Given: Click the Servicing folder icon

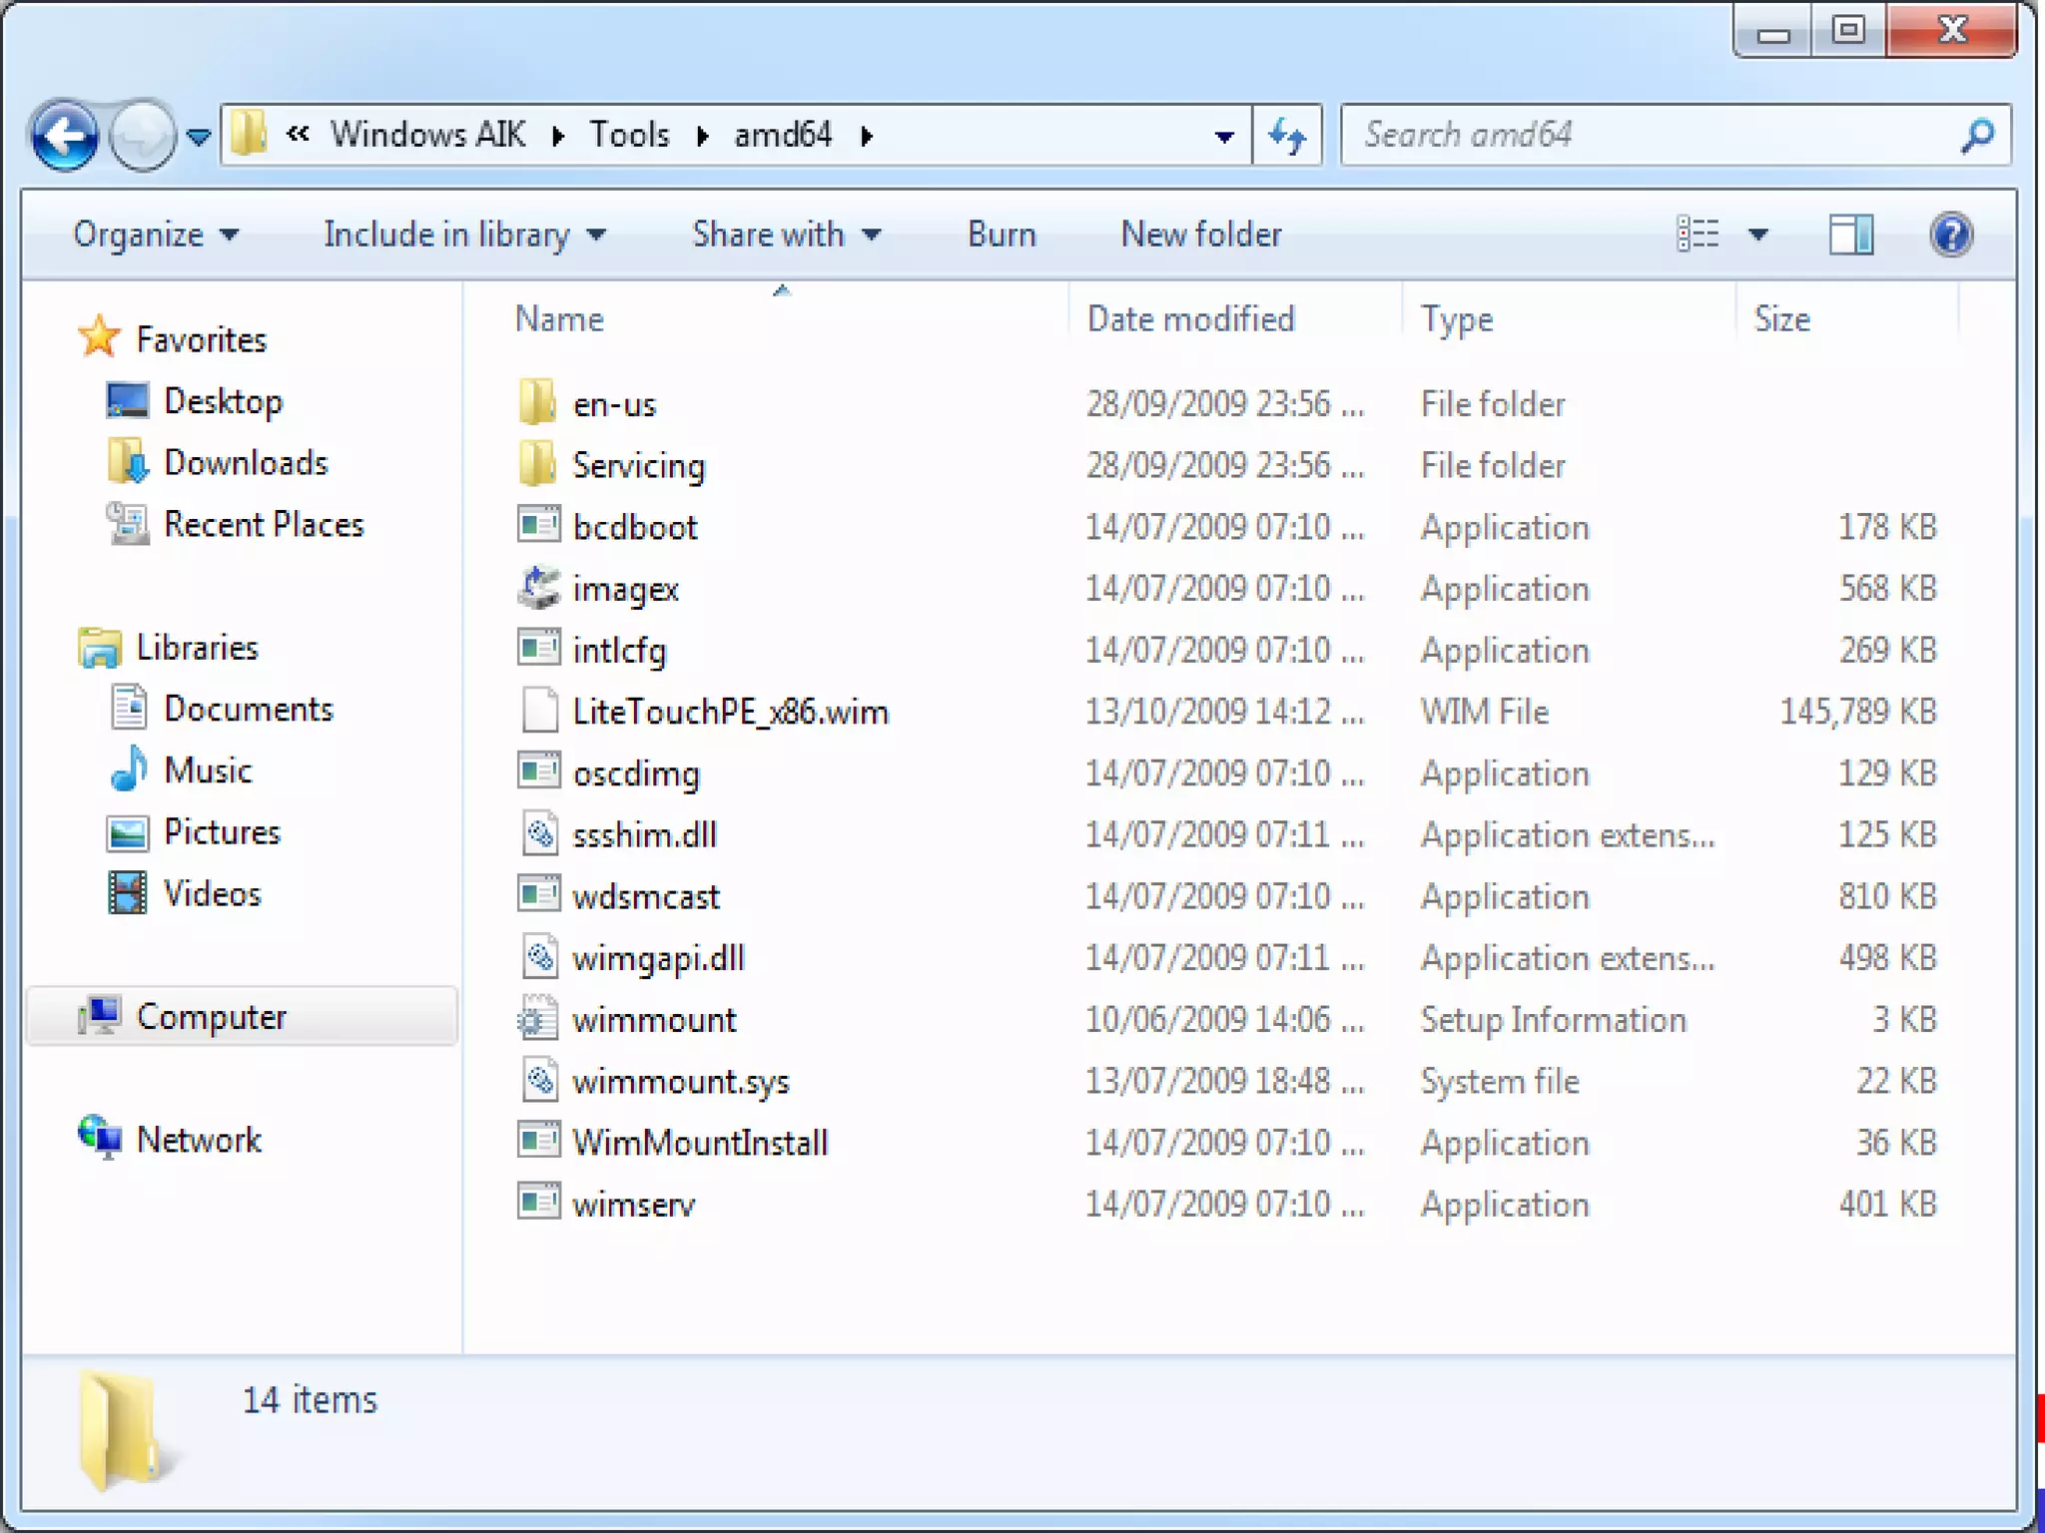Looking at the screenshot, I should pyautogui.click(x=538, y=464).
